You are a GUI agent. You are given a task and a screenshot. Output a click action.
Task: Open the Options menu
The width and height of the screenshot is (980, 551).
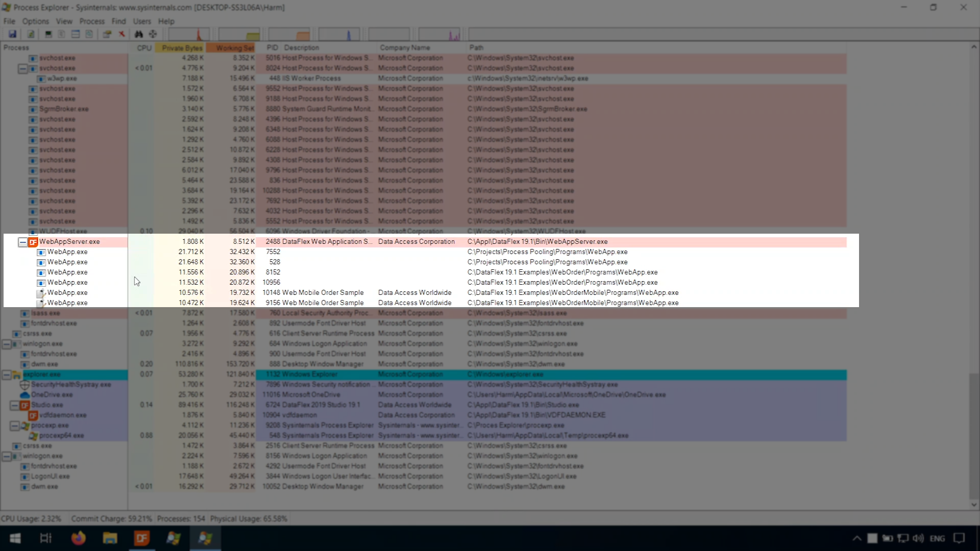pos(35,21)
